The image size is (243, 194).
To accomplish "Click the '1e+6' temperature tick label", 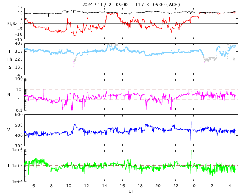I will (x=17, y=150).
